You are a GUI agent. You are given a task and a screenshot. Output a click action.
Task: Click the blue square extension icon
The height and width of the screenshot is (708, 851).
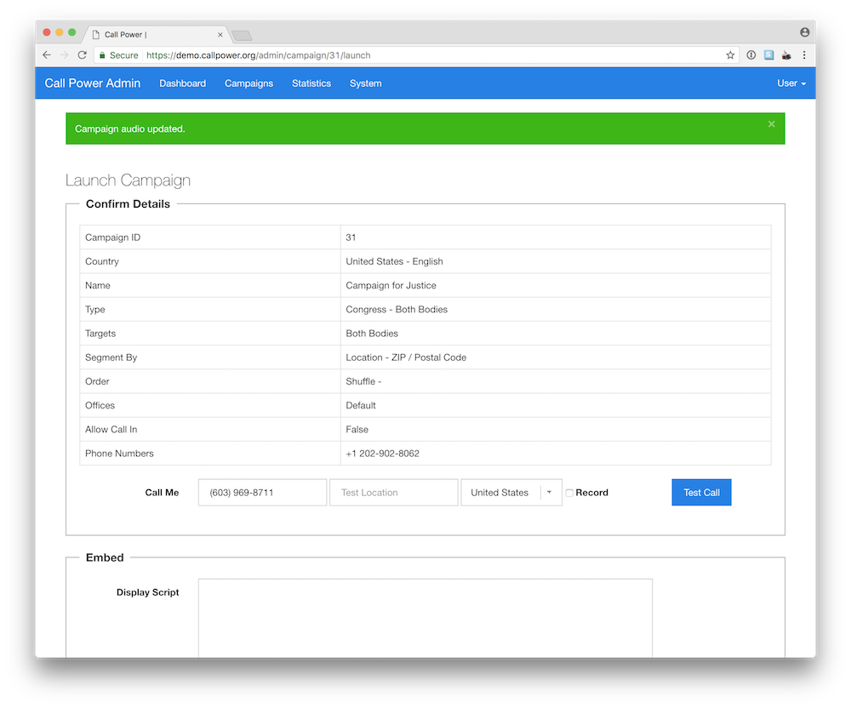pos(768,54)
